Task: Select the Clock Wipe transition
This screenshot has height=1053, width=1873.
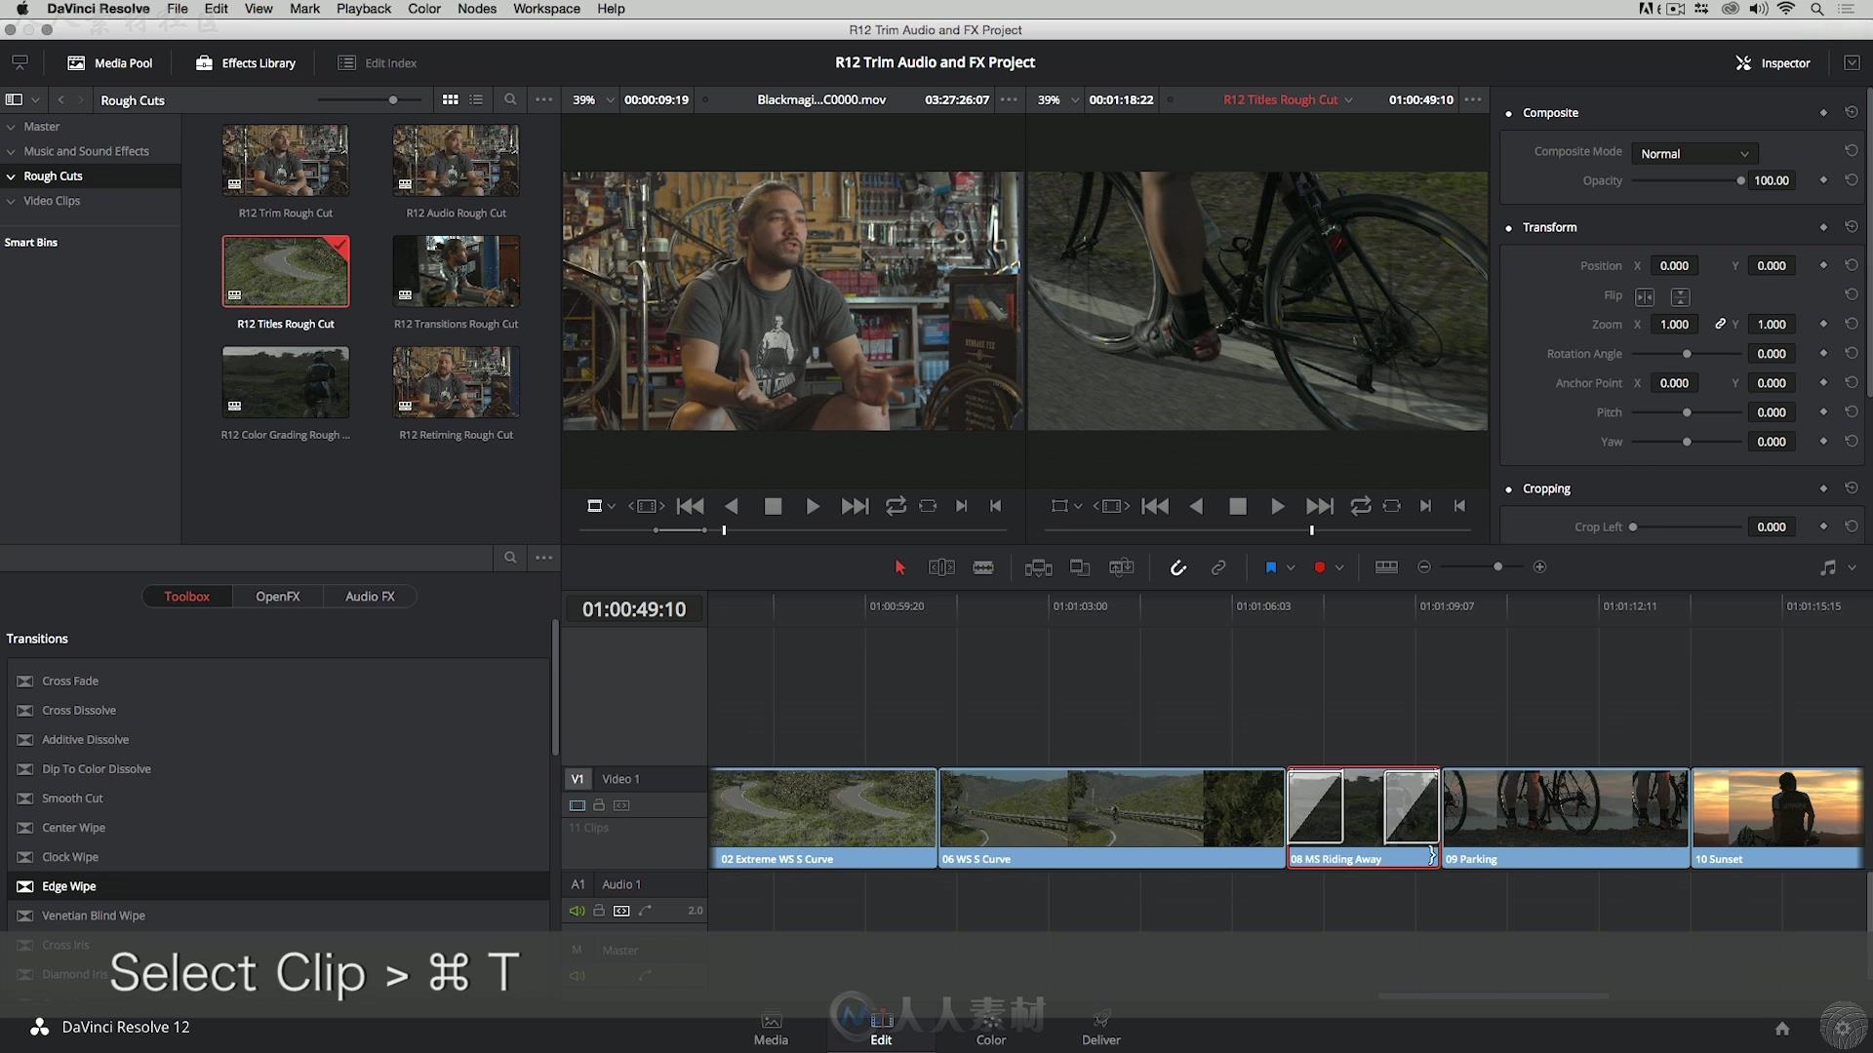Action: click(x=279, y=857)
